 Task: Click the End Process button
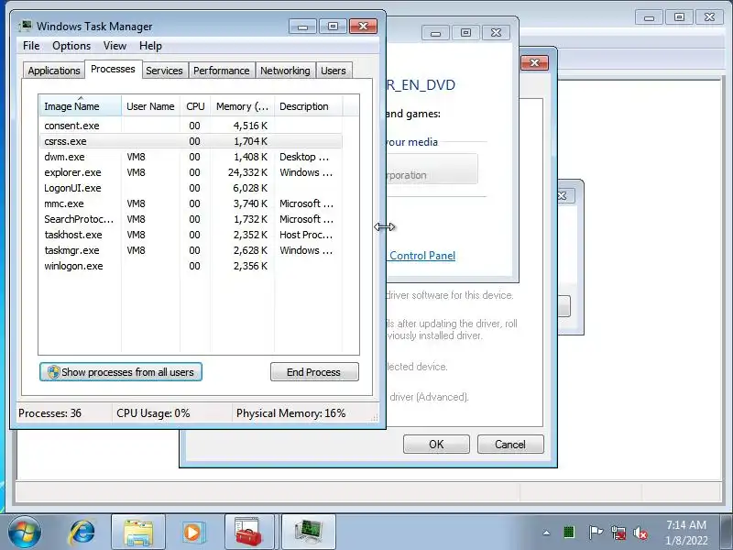[314, 372]
